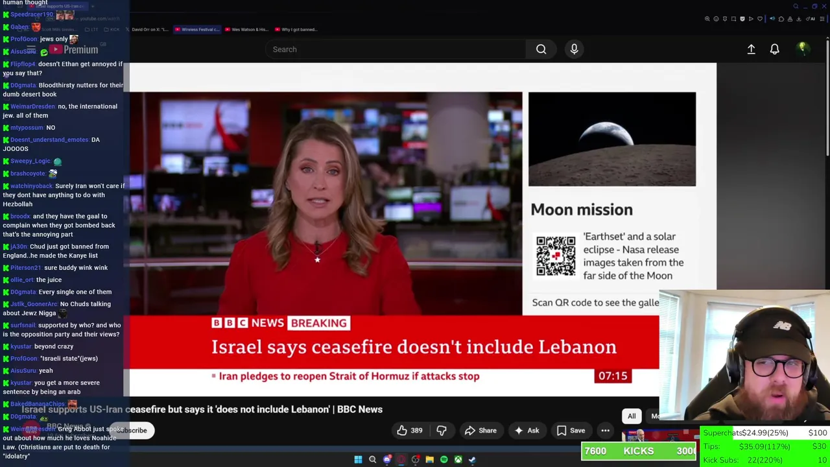Click the speaker icon in browser toolbar
This screenshot has height=467, width=830.
point(772,19)
